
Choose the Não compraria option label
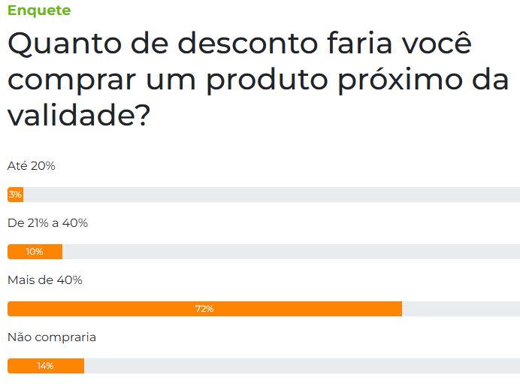pyautogui.click(x=52, y=337)
